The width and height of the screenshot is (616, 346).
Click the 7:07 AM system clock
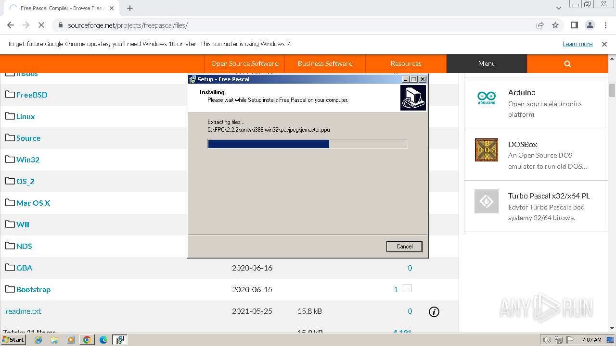pos(591,340)
